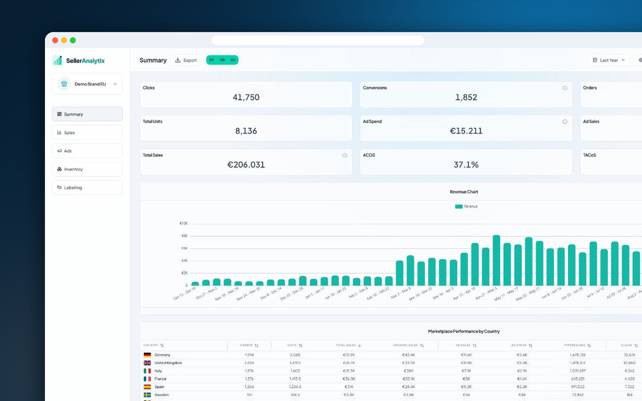
Task: Click the Sweden row country name
Action: pos(162,395)
